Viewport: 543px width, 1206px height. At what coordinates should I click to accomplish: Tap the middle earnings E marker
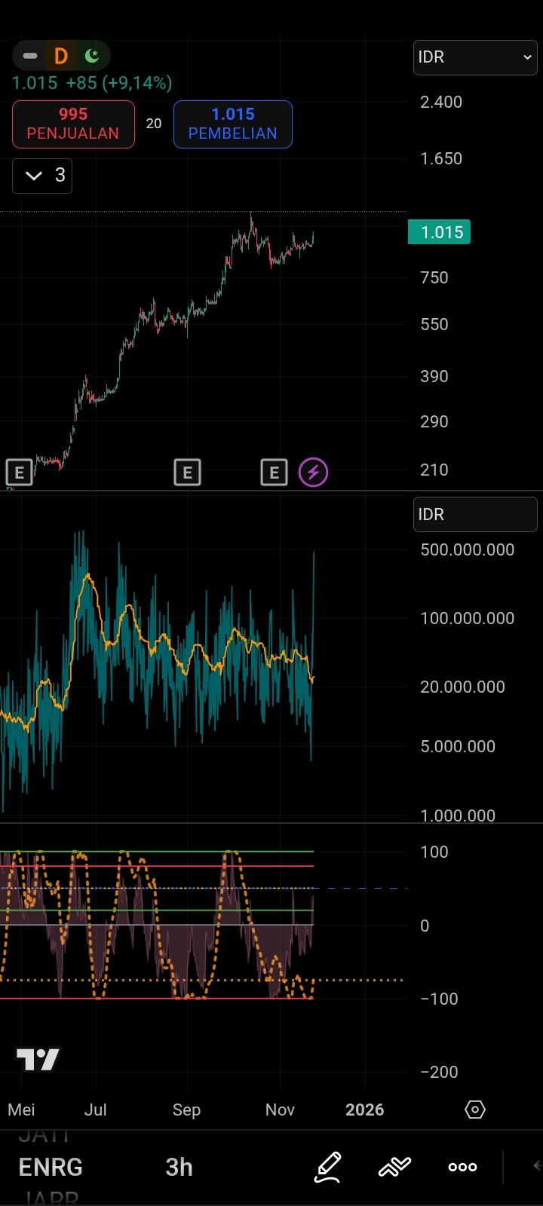187,473
